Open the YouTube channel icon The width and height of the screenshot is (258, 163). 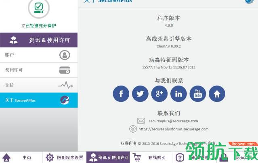pyautogui.click(x=198, y=94)
